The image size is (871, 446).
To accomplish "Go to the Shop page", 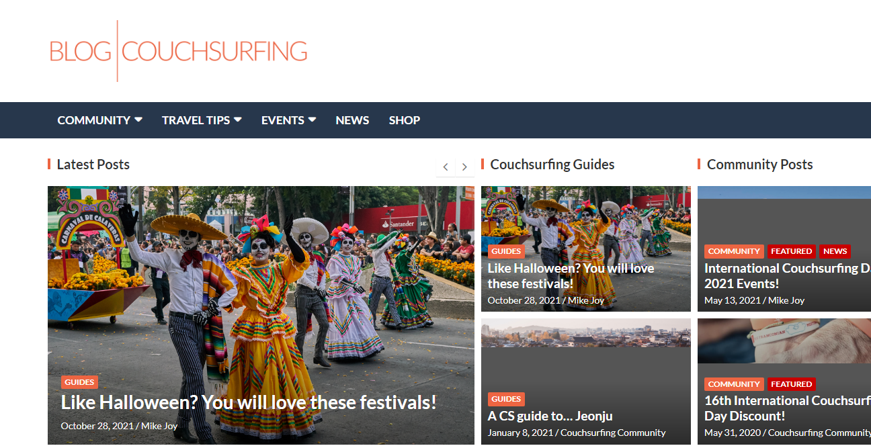I will click(405, 120).
